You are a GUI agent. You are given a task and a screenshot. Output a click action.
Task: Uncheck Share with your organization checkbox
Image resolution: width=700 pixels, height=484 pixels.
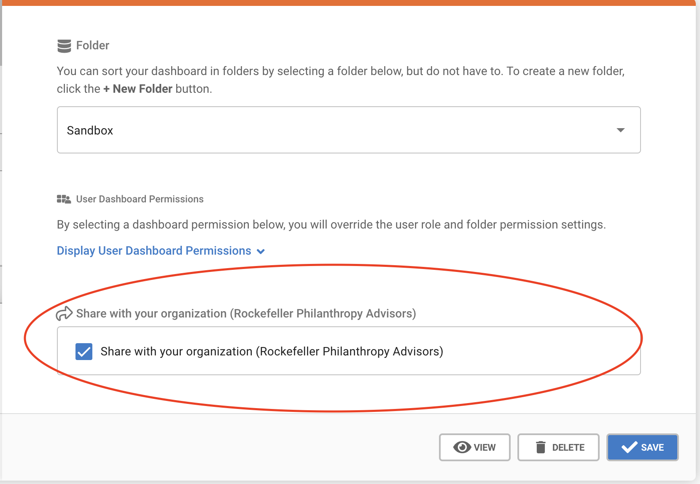click(84, 351)
